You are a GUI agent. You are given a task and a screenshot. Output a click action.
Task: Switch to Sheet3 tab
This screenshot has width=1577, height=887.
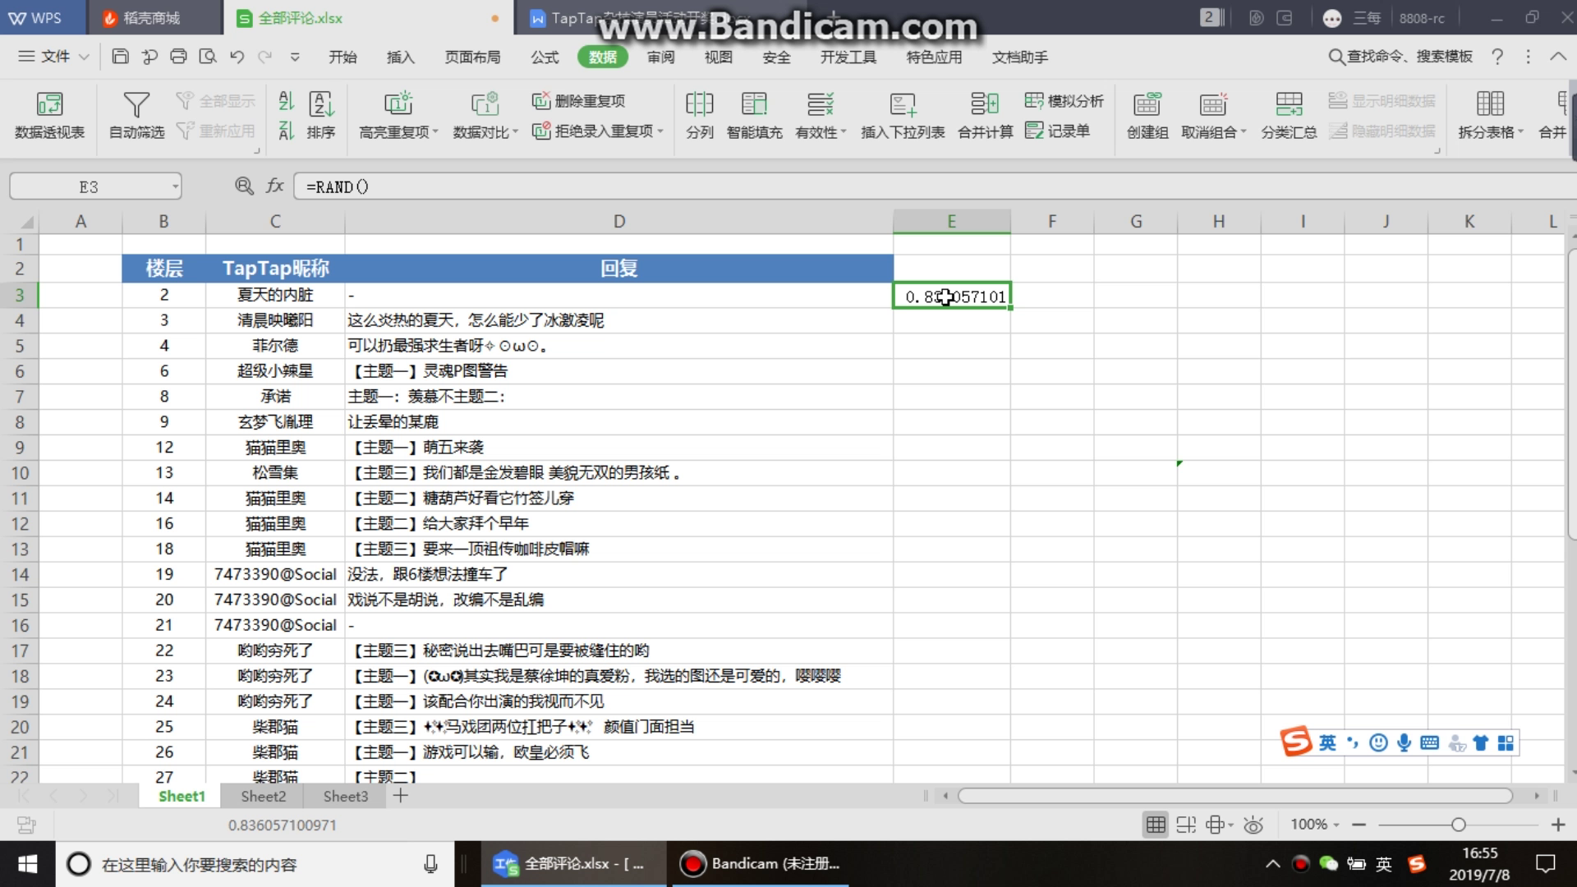coord(345,796)
